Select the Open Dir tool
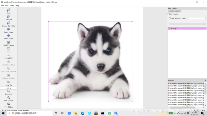 9,16
